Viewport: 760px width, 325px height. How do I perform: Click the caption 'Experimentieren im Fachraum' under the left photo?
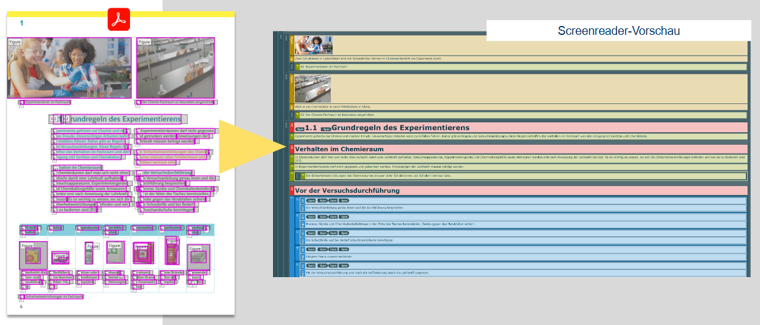[x=47, y=102]
